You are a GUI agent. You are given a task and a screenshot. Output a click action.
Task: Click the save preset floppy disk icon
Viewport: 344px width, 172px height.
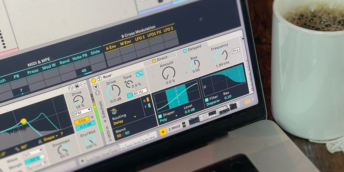(x=77, y=87)
